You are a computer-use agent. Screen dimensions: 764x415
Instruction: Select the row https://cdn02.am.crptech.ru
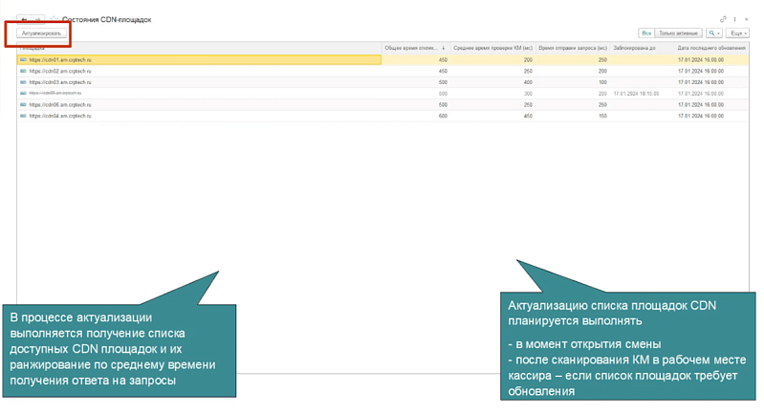click(383, 71)
